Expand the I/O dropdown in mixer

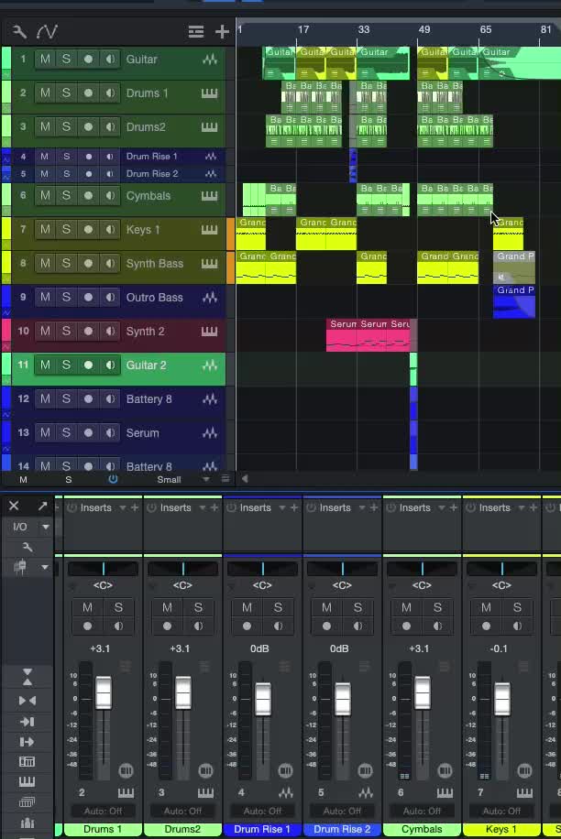pos(46,527)
